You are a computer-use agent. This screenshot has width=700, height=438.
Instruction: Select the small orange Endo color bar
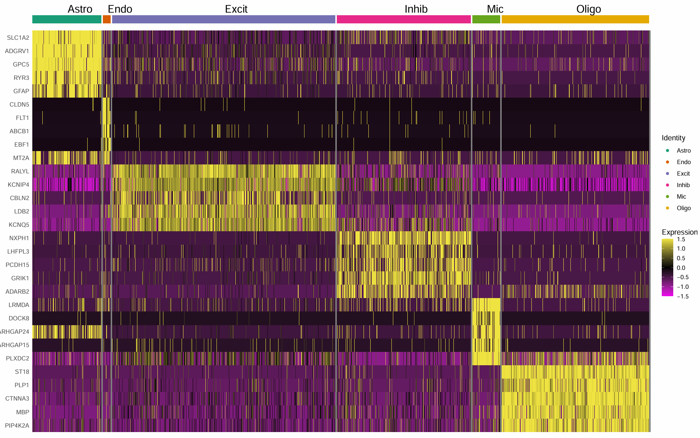pos(107,19)
